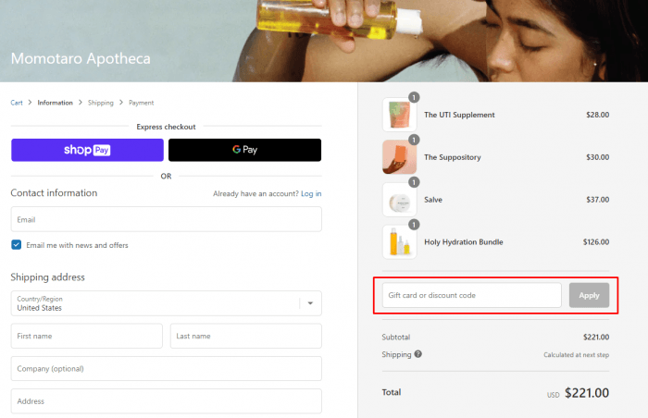The width and height of the screenshot is (648, 418).
Task: Click The Suppository item name
Action: click(453, 157)
